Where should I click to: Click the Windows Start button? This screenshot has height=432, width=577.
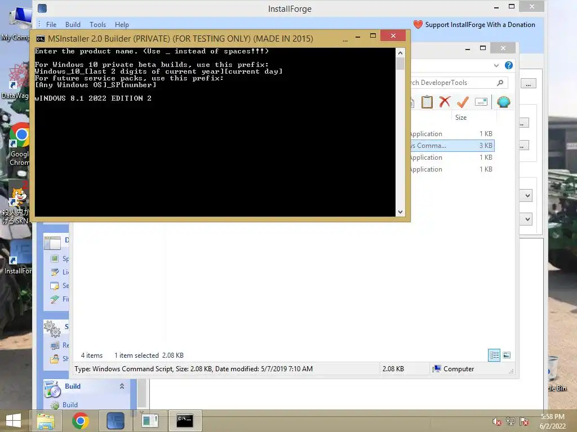[14, 421]
